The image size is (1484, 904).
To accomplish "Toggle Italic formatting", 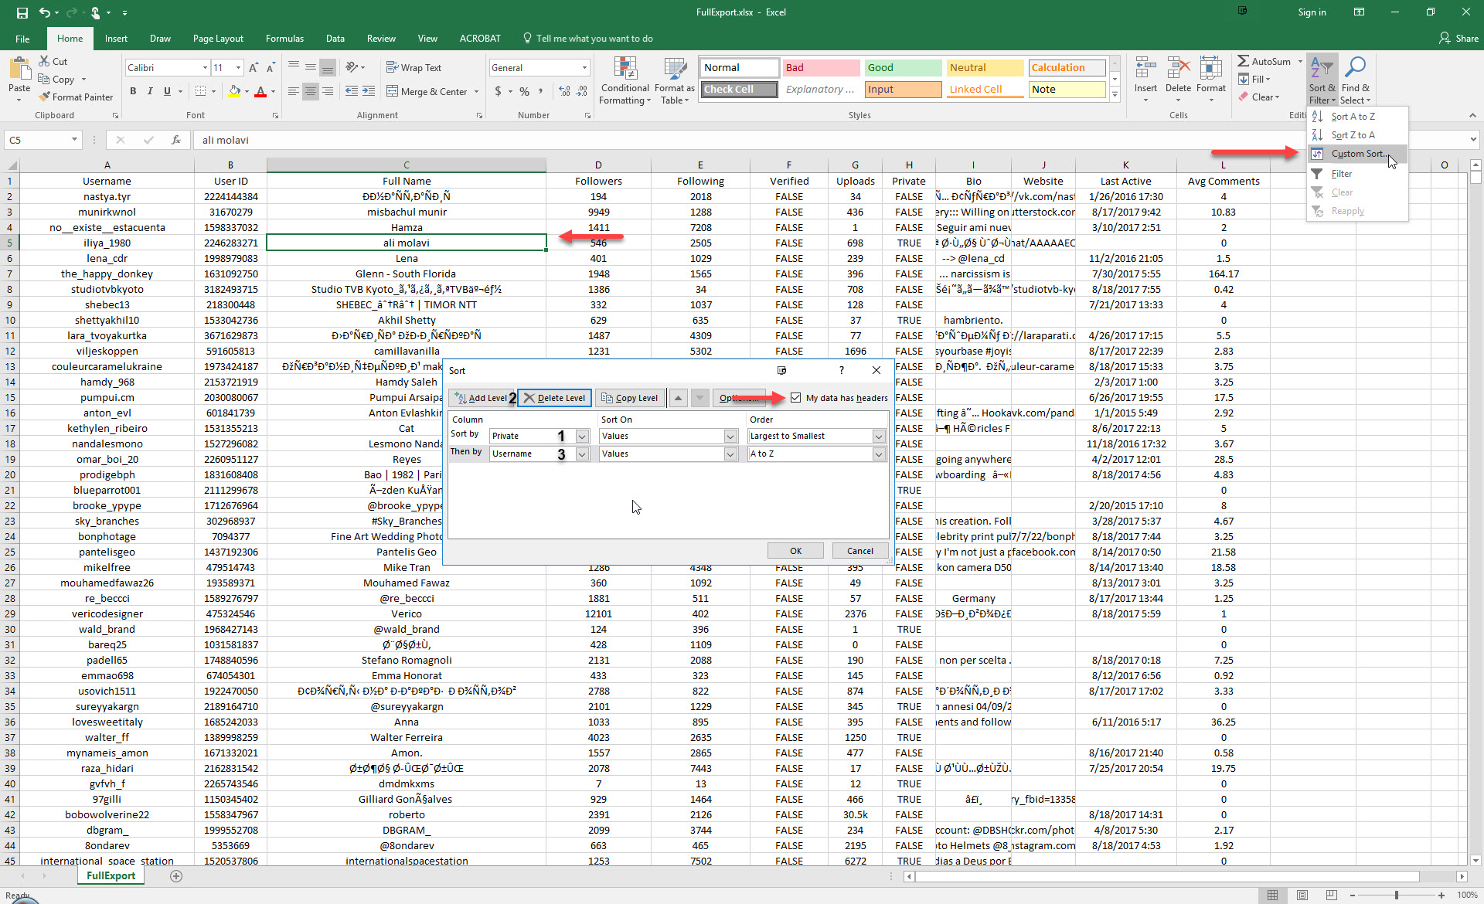I will tap(150, 91).
